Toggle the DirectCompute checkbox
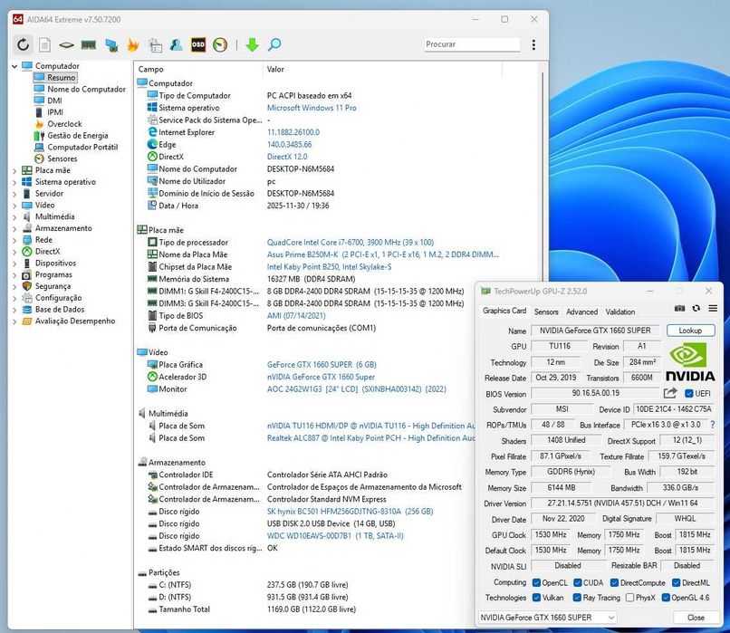 click(614, 582)
